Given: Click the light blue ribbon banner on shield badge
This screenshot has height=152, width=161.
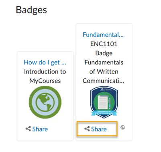Looking at the screenshot, I should click(x=104, y=113).
